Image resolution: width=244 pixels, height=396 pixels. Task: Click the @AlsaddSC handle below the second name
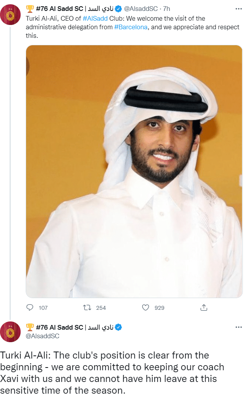[42, 336]
